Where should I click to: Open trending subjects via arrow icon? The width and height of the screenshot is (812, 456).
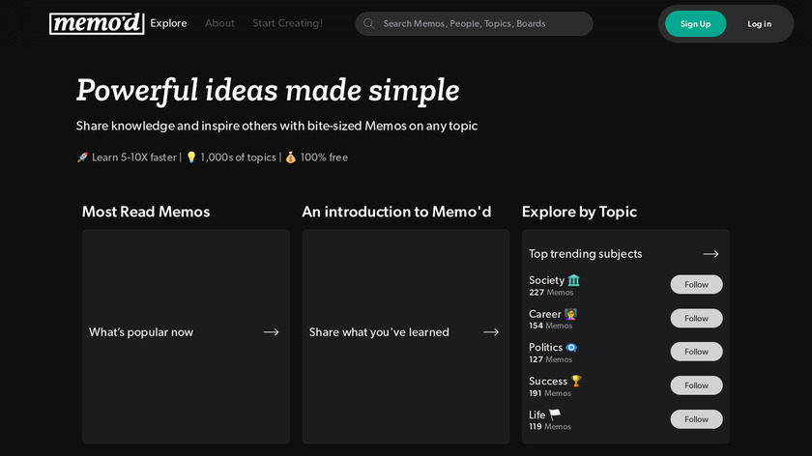[x=710, y=254]
